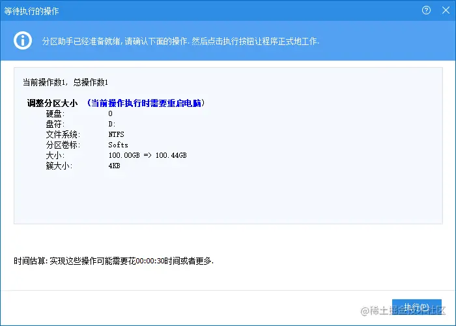Select the '调整分区大小' operation heading
The image size is (456, 326).
coord(52,103)
